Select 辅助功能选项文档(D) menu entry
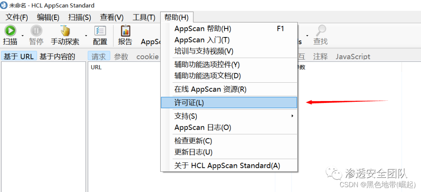Viewport: 421px width, 192px height. point(229,76)
